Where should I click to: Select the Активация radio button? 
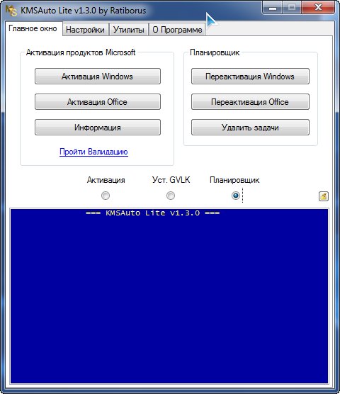[106, 196]
